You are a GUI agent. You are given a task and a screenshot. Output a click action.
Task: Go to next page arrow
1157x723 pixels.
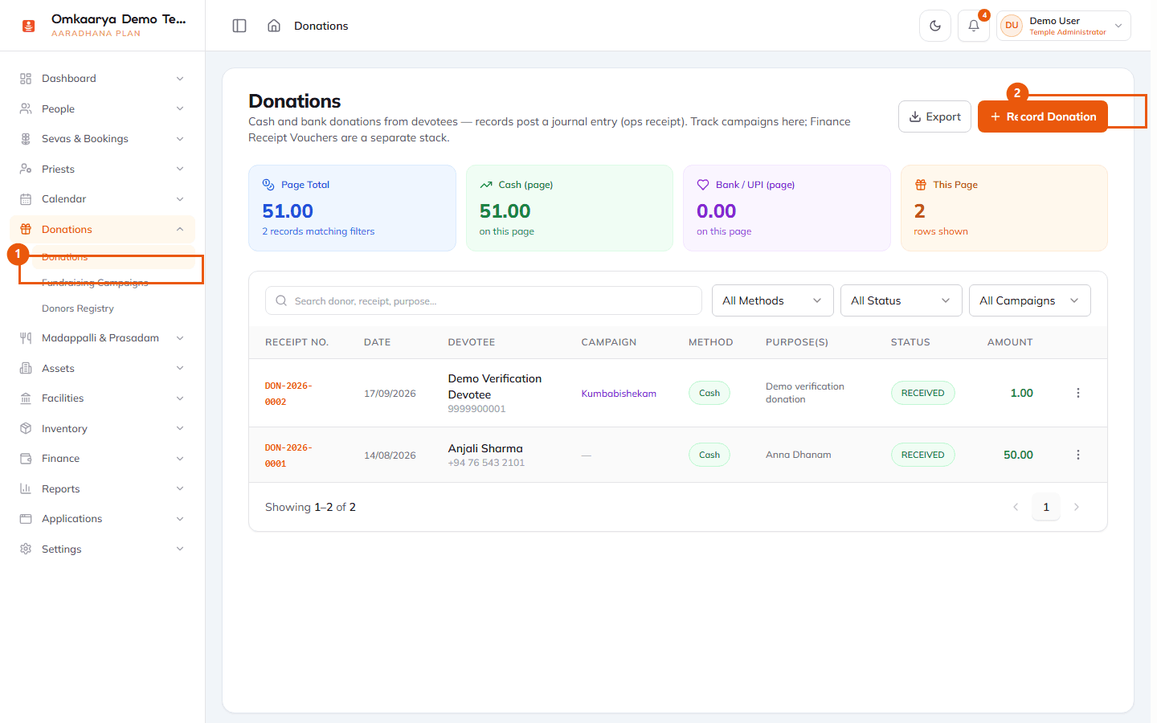[x=1077, y=507]
